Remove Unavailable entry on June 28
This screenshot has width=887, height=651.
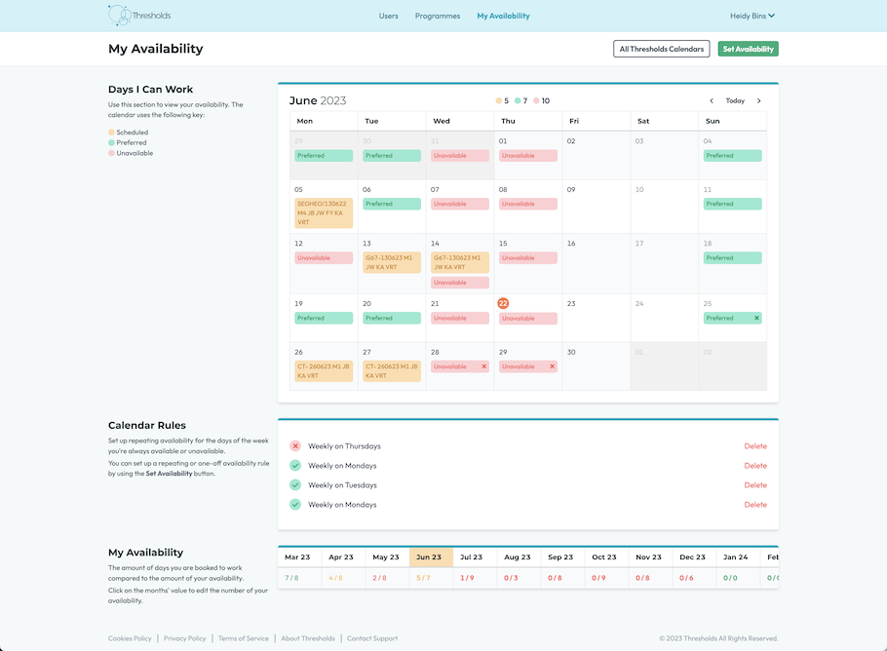coord(483,366)
